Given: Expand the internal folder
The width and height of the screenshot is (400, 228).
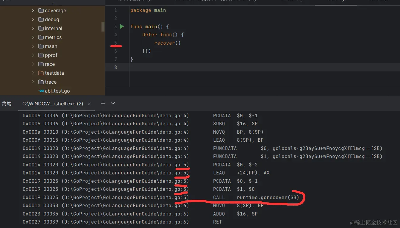Looking at the screenshot, I should pyautogui.click(x=33, y=29).
